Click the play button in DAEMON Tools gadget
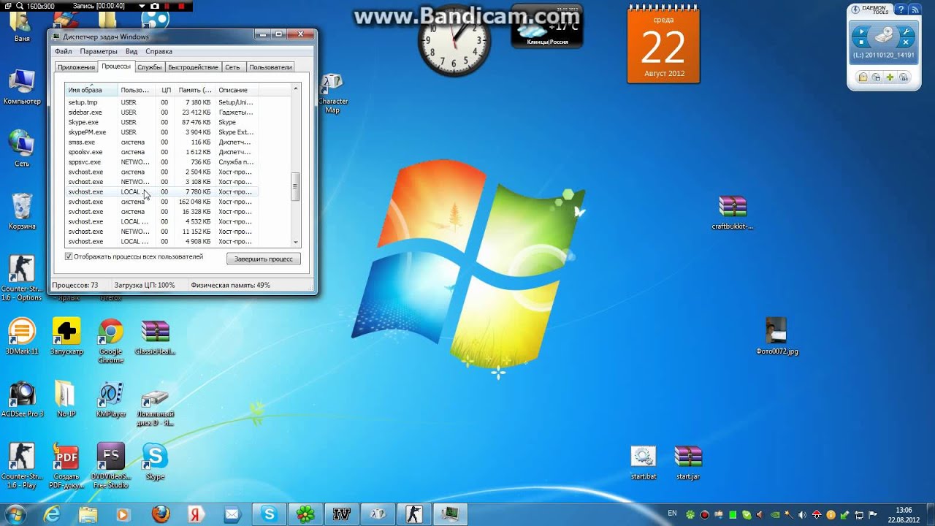Viewport: 935px width, 526px height. point(862,31)
